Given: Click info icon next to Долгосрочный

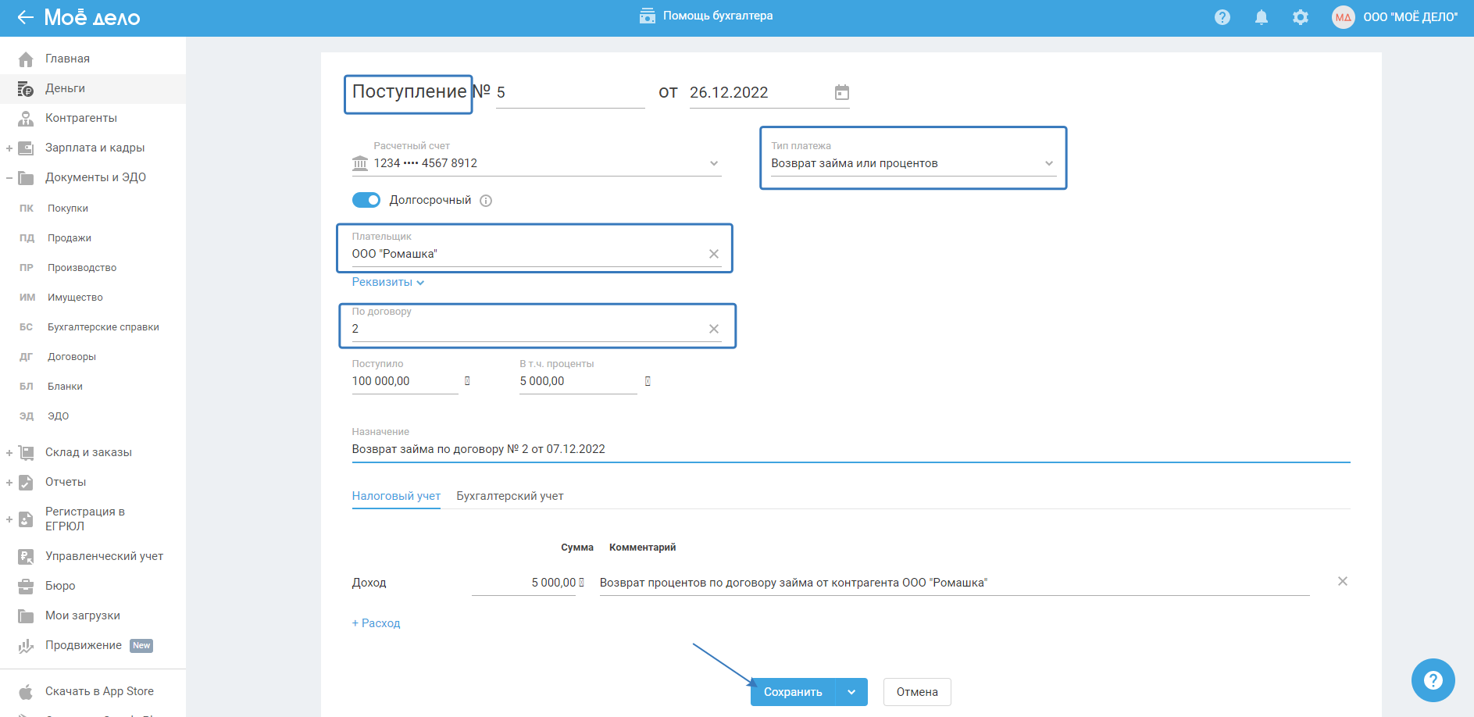Looking at the screenshot, I should [486, 201].
